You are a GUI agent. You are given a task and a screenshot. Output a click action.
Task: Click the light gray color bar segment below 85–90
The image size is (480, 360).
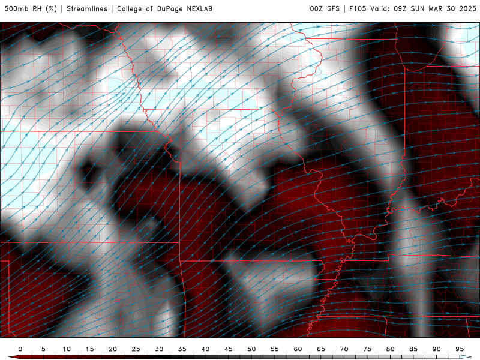(425, 357)
